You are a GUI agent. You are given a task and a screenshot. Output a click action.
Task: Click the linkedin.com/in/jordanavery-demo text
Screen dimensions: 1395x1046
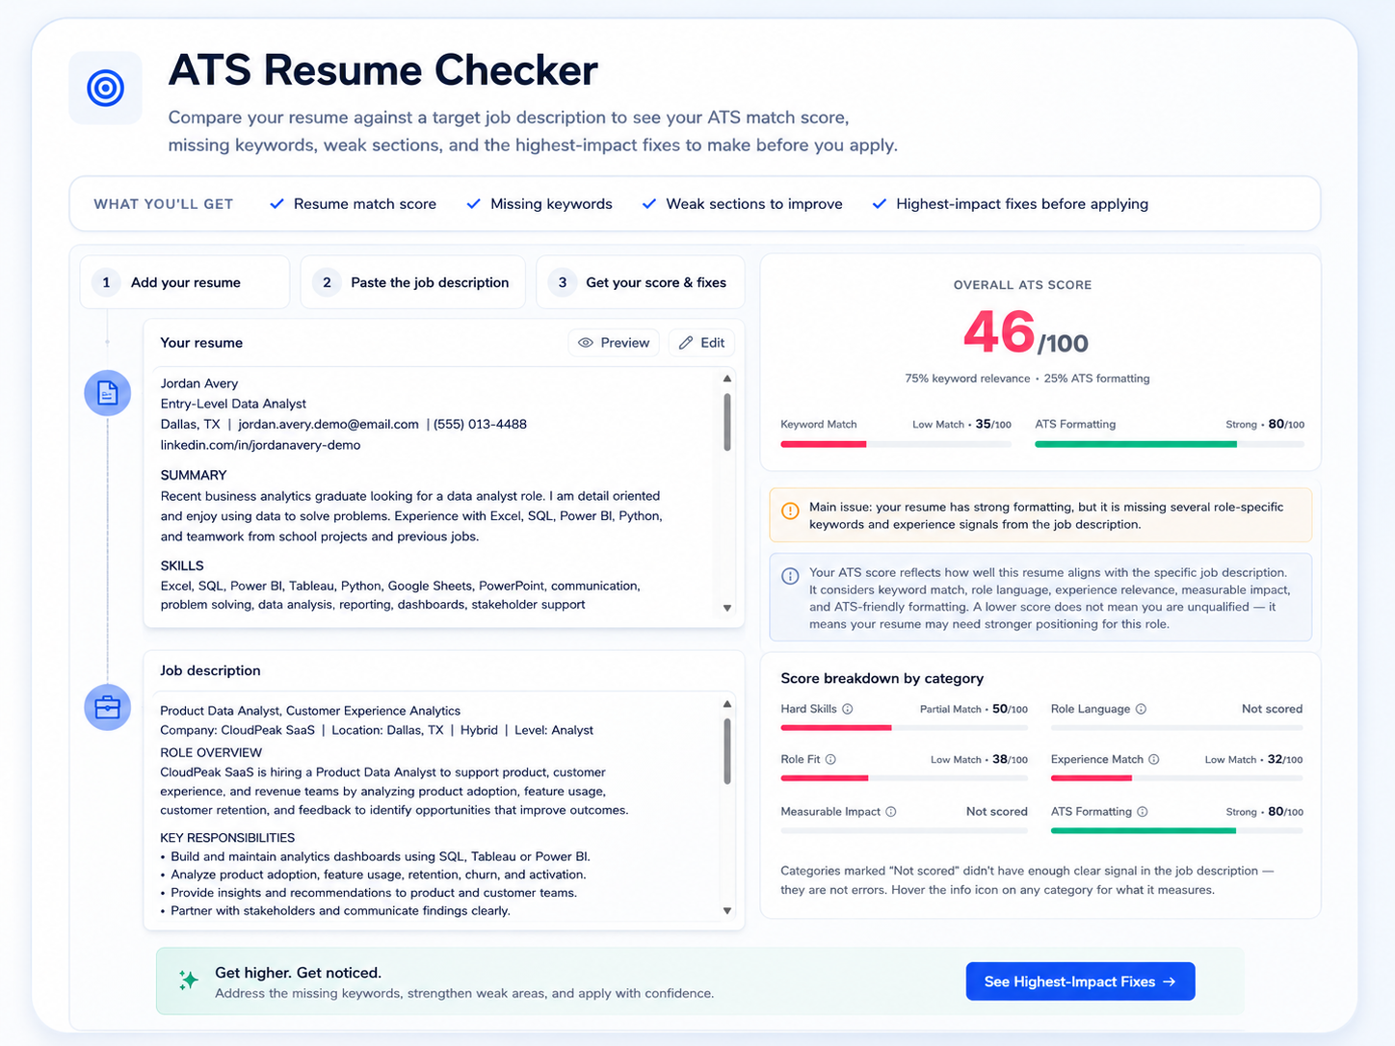(x=260, y=445)
